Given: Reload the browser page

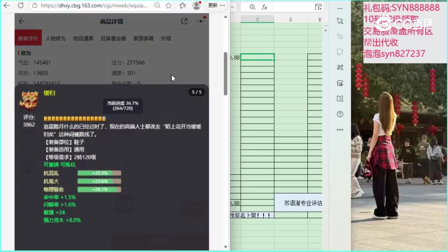Looking at the screenshot, I should coord(21,5).
